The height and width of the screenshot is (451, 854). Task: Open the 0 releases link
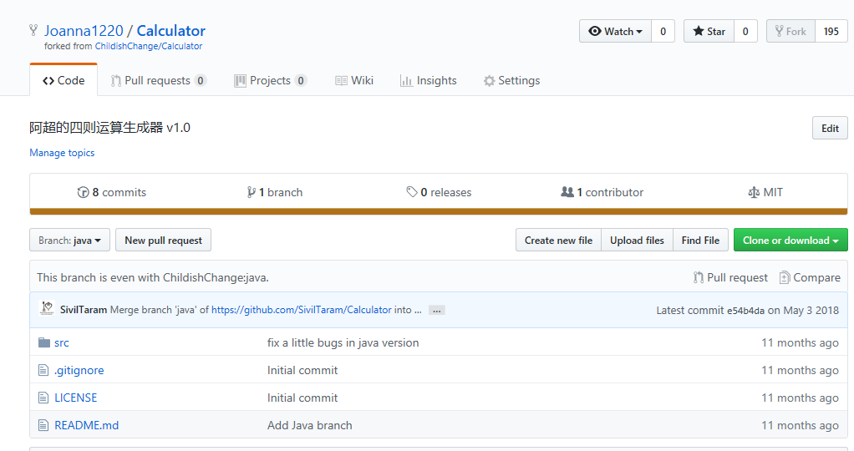pyautogui.click(x=439, y=192)
